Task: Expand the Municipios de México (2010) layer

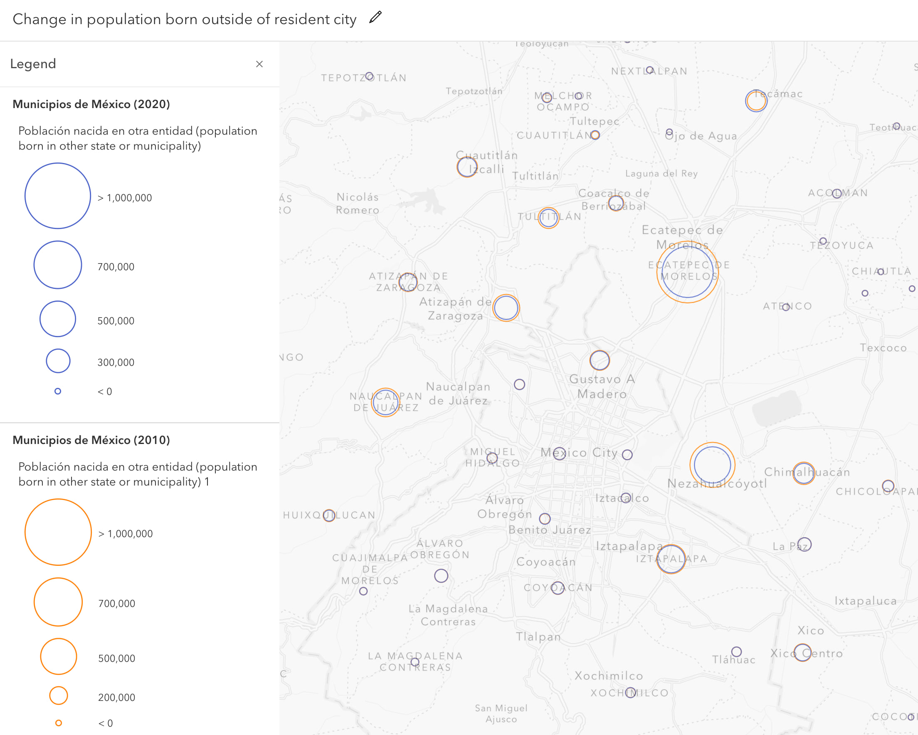Action: pos(91,439)
